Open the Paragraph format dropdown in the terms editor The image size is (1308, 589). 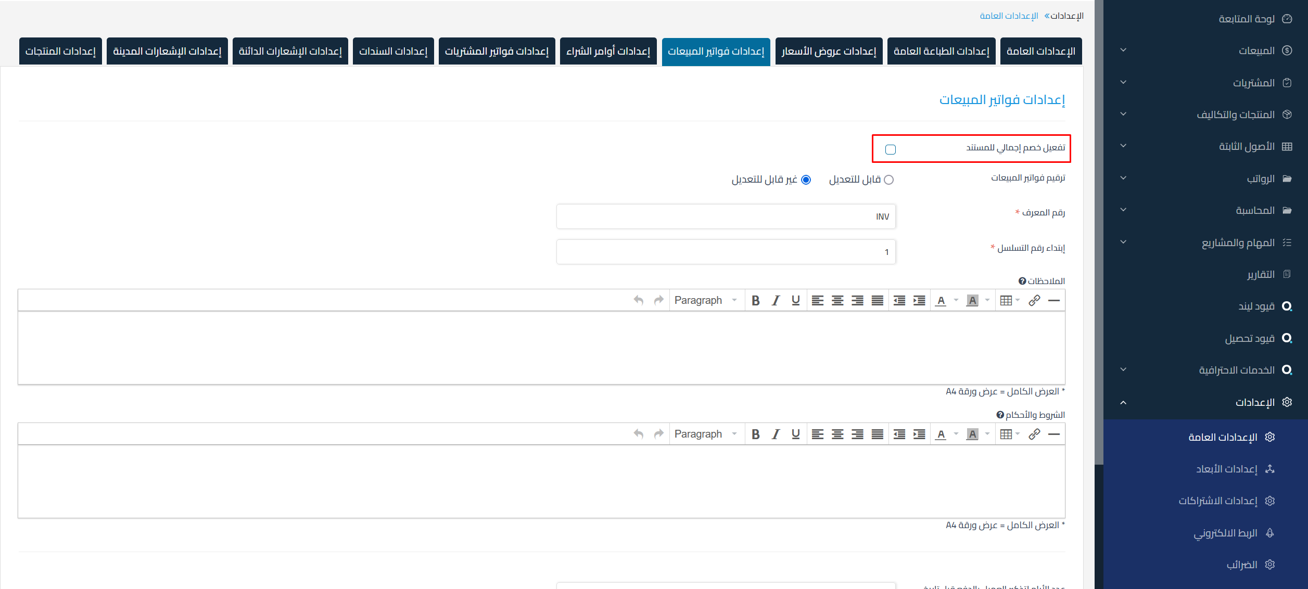705,434
